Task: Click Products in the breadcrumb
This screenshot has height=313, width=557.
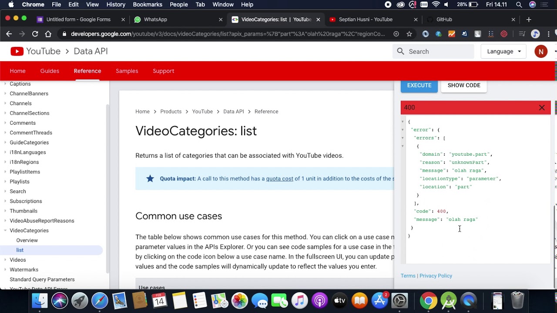Action: coord(171,112)
